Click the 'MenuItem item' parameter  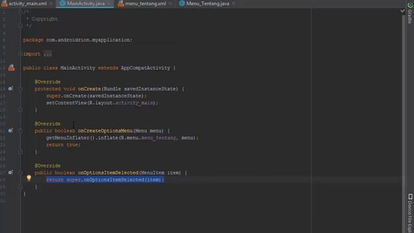(x=160, y=173)
